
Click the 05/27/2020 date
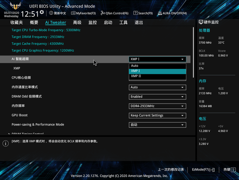11,13
